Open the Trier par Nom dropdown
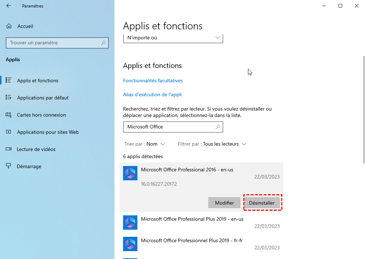Screen dimensions: 365x259 pyautogui.click(x=156, y=144)
